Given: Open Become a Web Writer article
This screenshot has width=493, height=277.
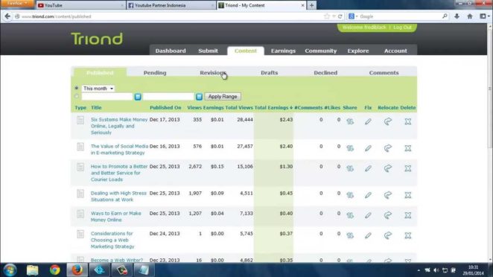Looking at the screenshot, I should [117, 261].
